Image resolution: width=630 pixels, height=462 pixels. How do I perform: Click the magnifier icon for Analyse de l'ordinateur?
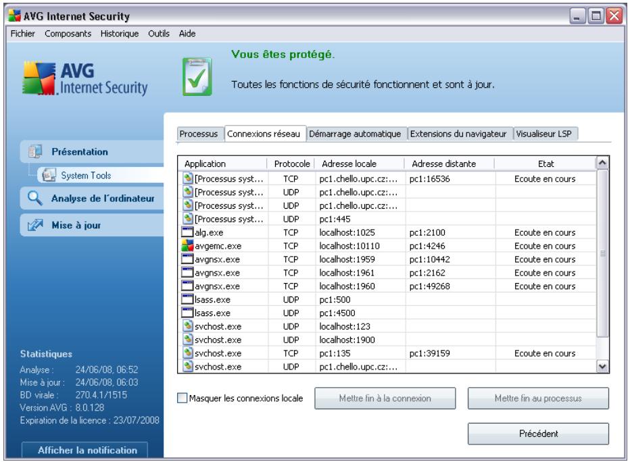(x=35, y=198)
